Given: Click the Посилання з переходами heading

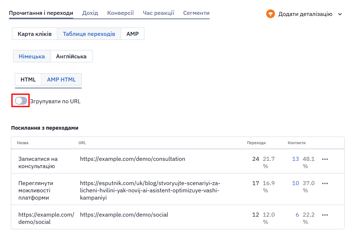Looking at the screenshot, I should tap(45, 128).
